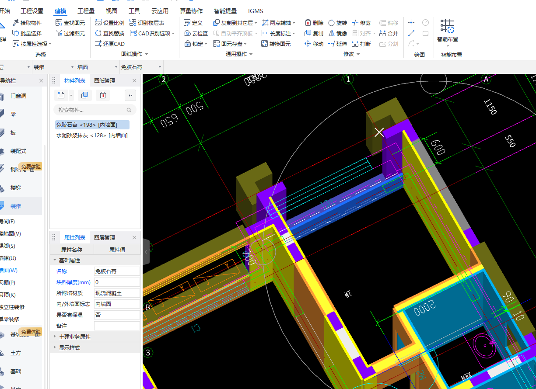Select 免胶石膏 <198> component row
Image resolution: width=536 pixels, height=389 pixels.
(92, 125)
